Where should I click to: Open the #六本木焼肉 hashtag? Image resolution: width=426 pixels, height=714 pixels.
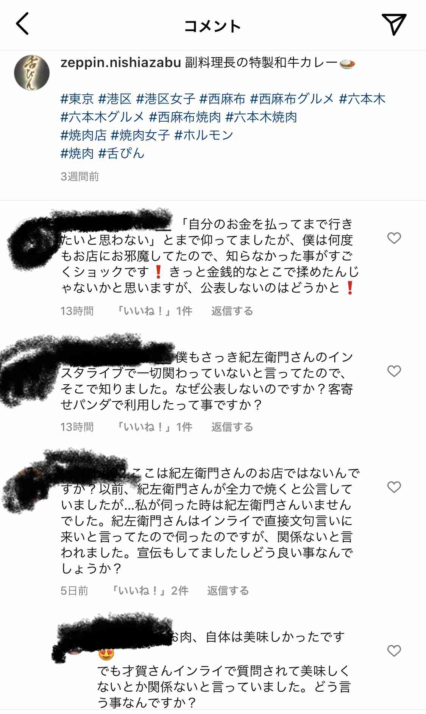[x=261, y=117]
